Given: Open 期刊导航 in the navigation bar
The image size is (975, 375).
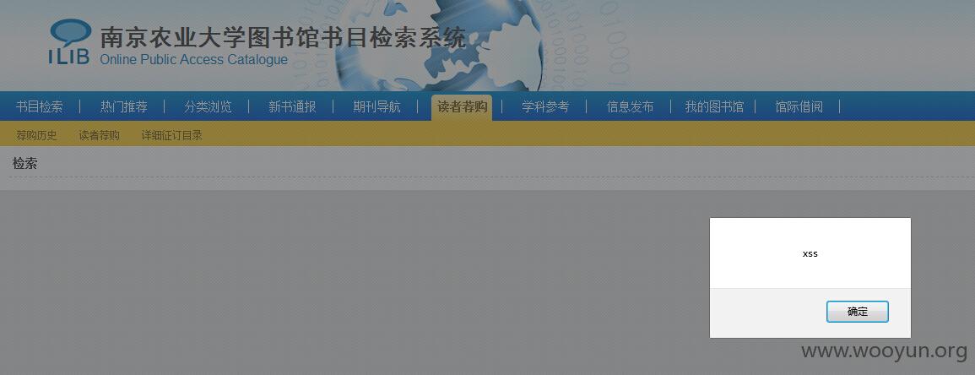Looking at the screenshot, I should coord(376,107).
